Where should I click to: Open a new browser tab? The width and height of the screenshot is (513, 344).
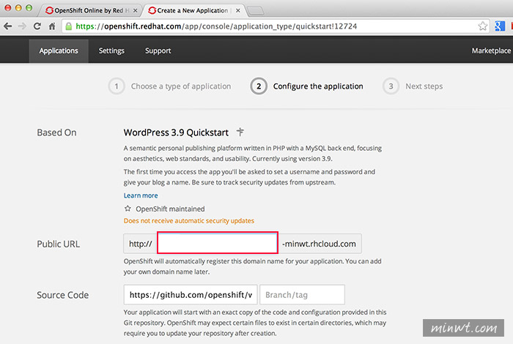pos(256,11)
